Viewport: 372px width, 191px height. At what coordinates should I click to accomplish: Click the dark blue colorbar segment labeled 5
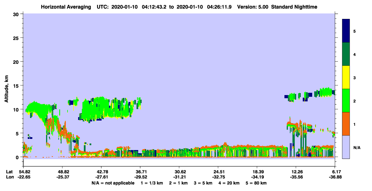tap(346, 31)
